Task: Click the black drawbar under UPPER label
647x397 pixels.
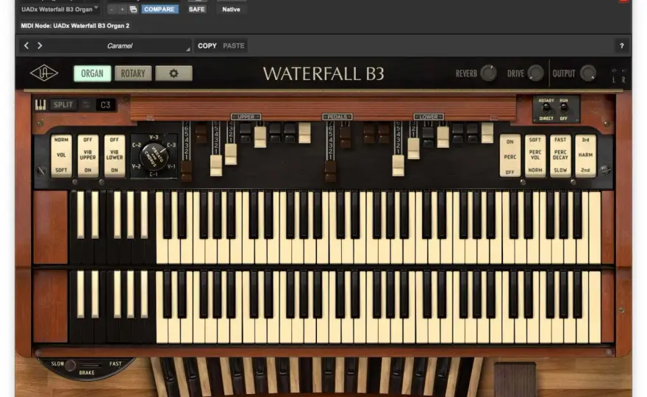Action: [x=246, y=132]
